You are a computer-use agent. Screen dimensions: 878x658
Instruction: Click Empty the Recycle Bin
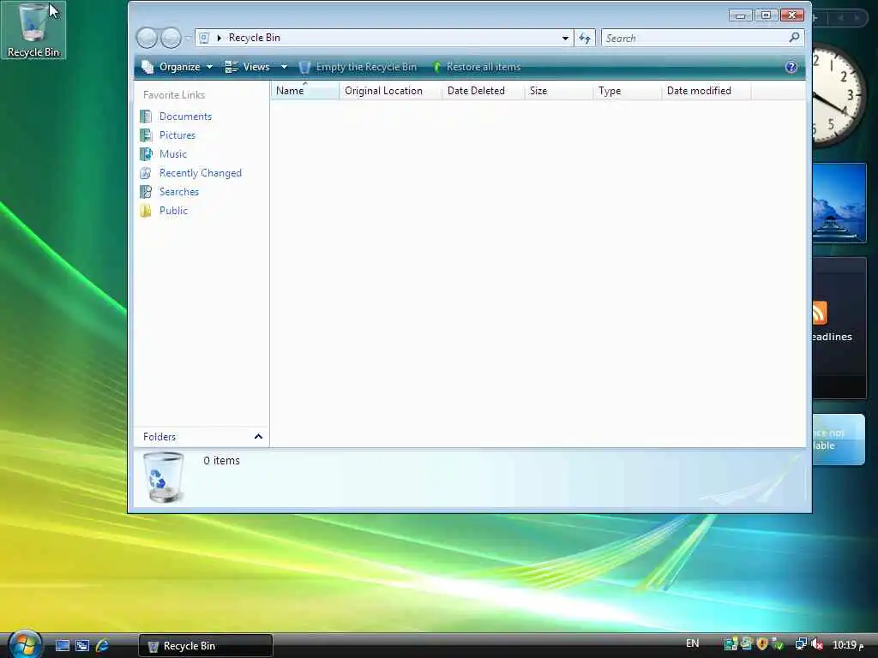pyautogui.click(x=358, y=67)
